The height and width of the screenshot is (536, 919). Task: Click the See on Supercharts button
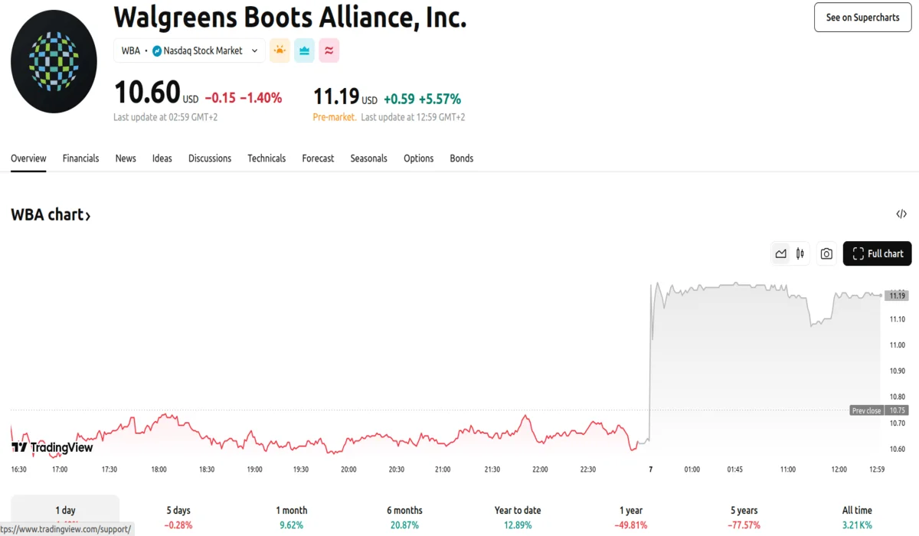[x=862, y=17]
